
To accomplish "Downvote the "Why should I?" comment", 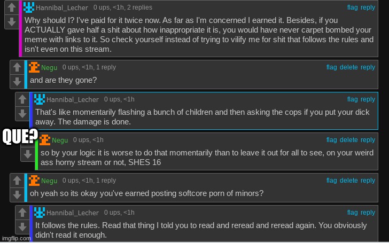I will point(12,22).
